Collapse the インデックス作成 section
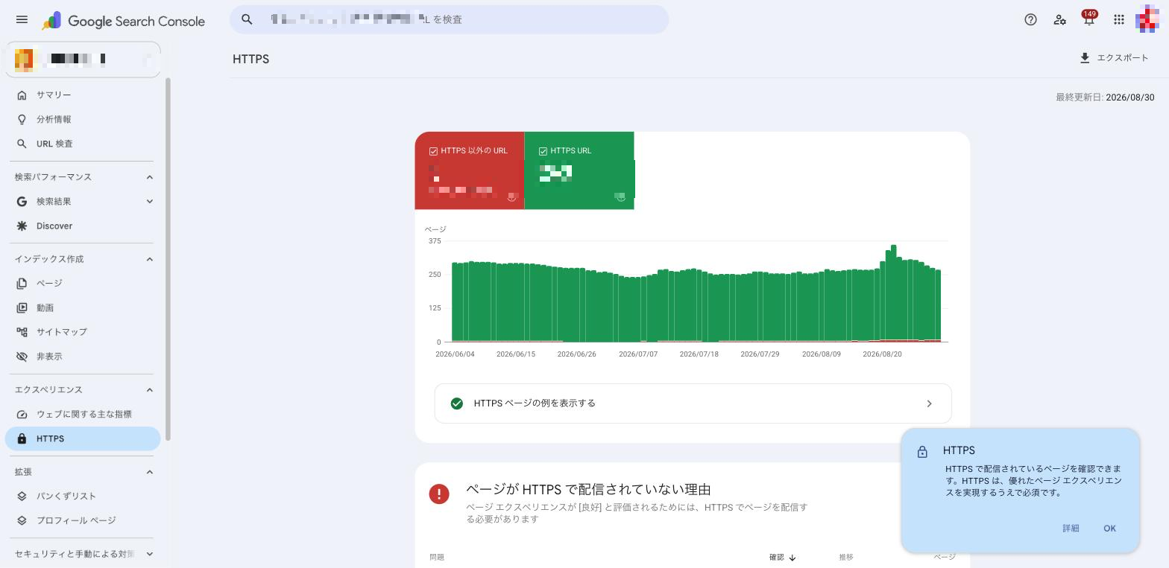The image size is (1169, 568). click(x=150, y=259)
